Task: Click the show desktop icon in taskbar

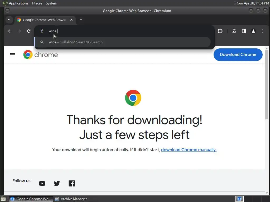Action: tap(3, 199)
